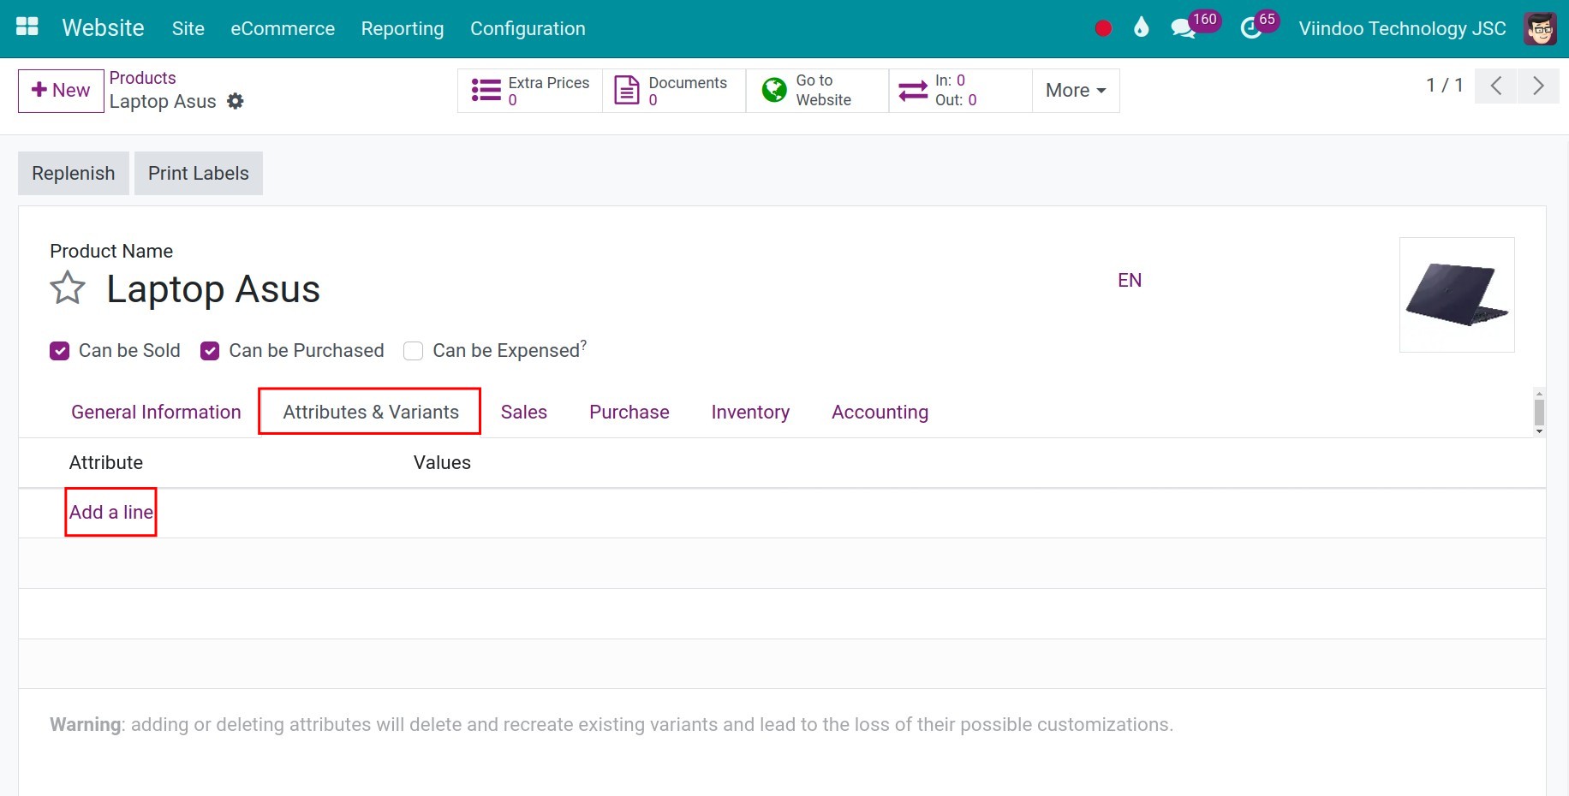Open the main apps grid menu
Screen dimensions: 1569x796
(x=27, y=27)
